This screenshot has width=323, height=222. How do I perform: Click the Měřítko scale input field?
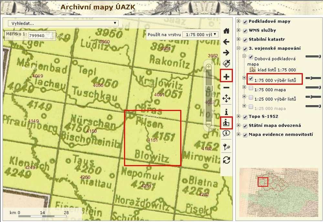point(40,35)
